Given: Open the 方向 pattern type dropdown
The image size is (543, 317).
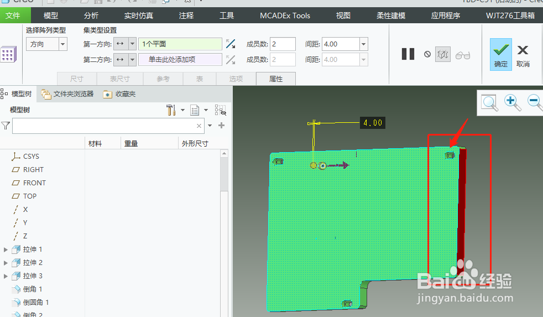Looking at the screenshot, I should tap(62, 44).
